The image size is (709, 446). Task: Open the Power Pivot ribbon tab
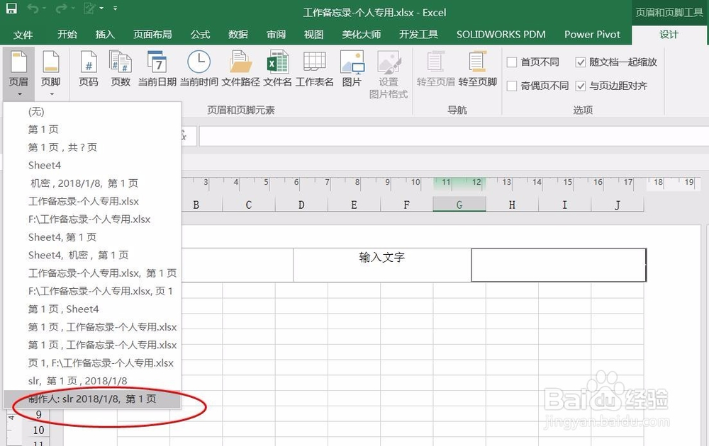pos(593,34)
